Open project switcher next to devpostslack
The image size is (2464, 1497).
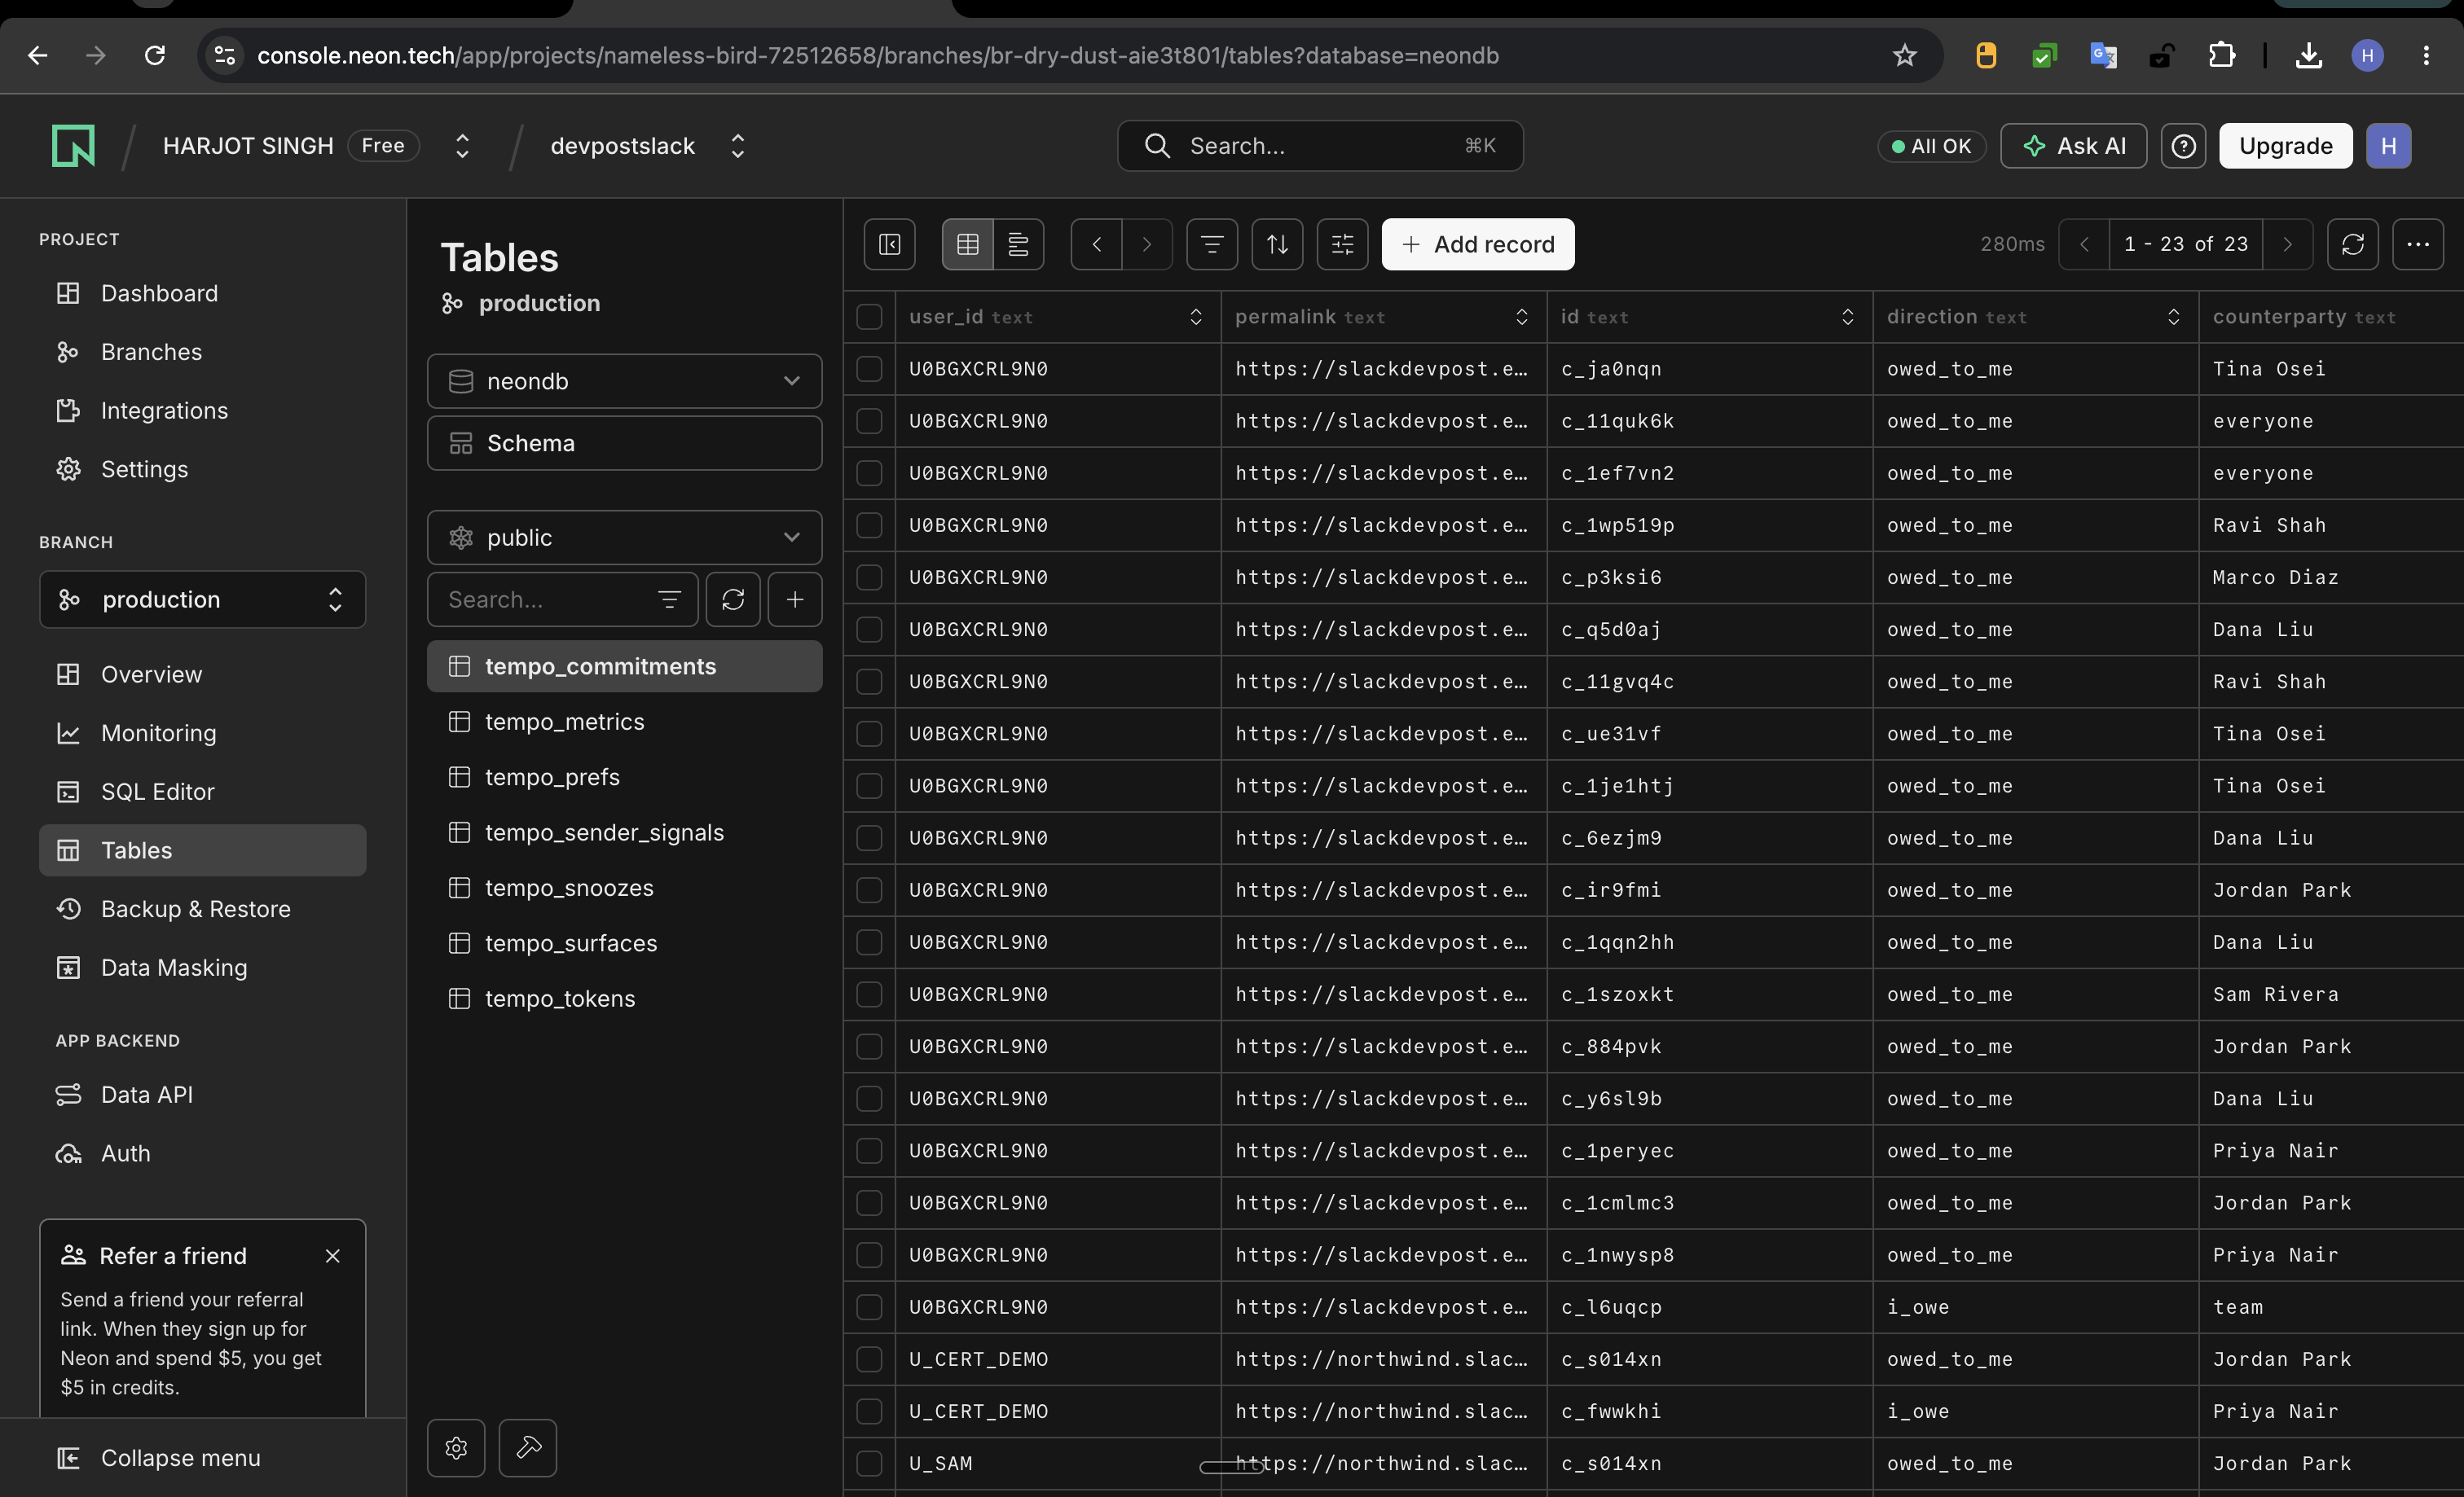pos(738,146)
